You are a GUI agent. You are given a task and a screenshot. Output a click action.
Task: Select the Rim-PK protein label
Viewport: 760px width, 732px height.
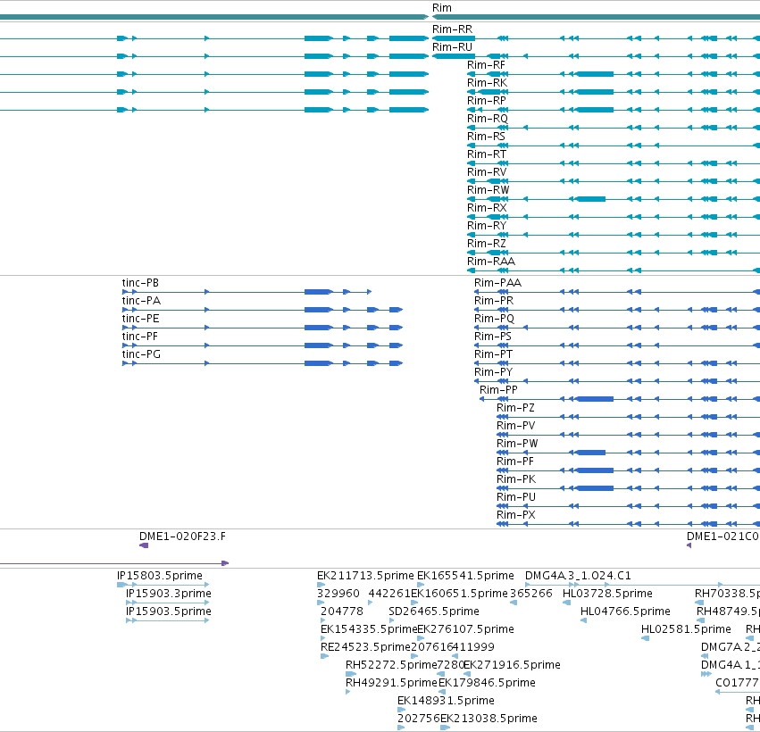click(516, 479)
